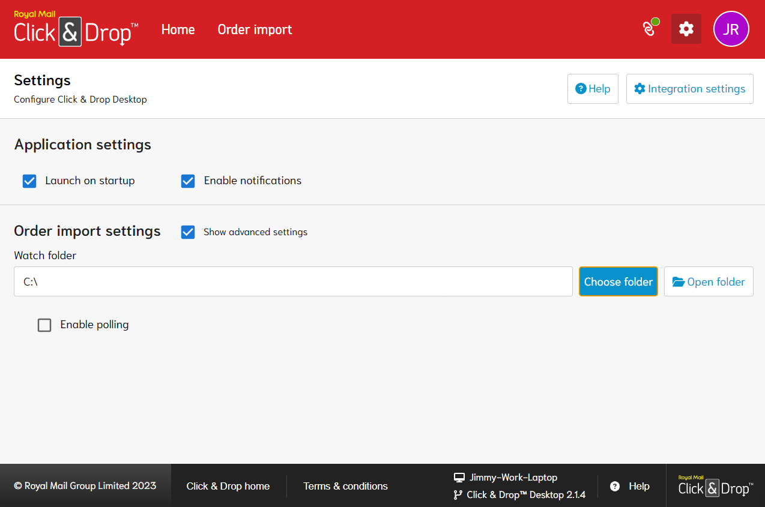The height and width of the screenshot is (507, 765).
Task: Go to the Home menu item
Action: [178, 29]
